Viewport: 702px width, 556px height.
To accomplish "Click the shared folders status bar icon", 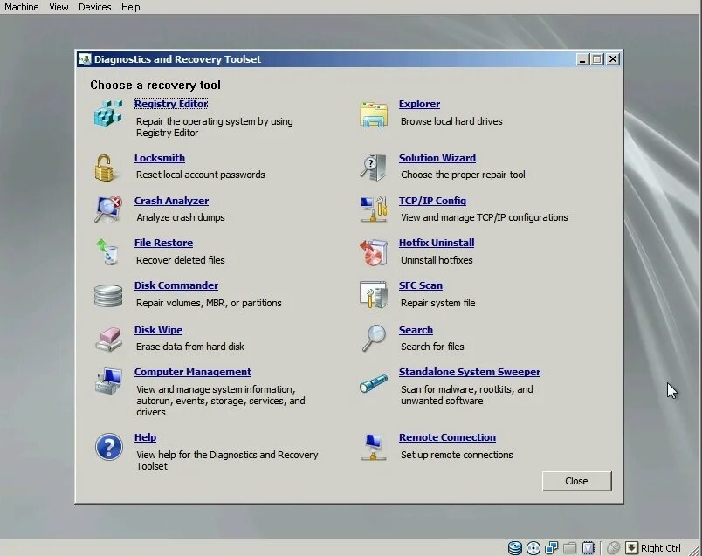I will [x=569, y=547].
